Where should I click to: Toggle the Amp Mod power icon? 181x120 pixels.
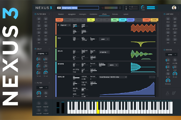[x=164, y=14]
